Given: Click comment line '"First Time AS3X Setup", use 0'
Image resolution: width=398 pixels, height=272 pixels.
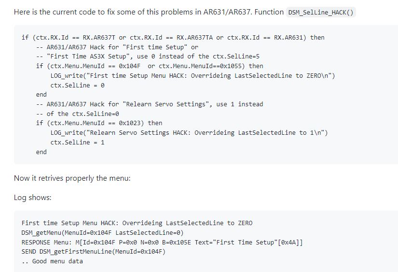Looking at the screenshot, I should pos(148,57).
